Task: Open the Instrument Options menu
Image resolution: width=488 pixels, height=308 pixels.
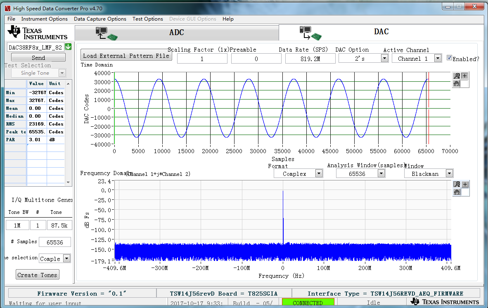Action: click(x=45, y=19)
